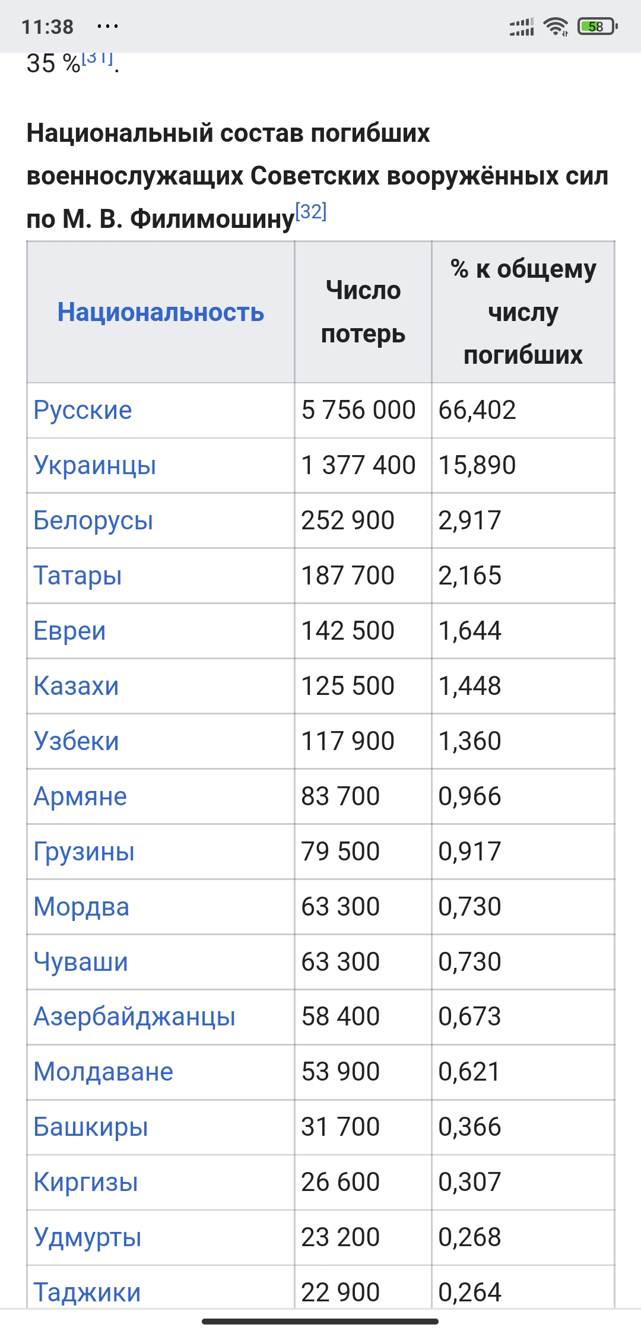Tap the Wi-Fi status icon
This screenshot has height=1334, width=641.
(556, 27)
